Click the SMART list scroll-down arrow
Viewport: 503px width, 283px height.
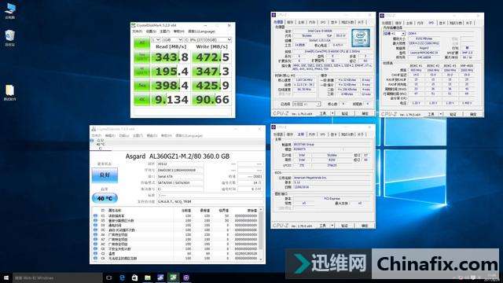coord(261,259)
